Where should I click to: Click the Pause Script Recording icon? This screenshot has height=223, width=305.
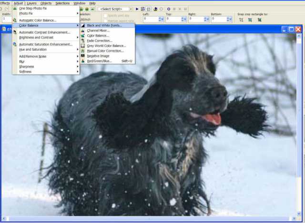pyautogui.click(x=174, y=9)
